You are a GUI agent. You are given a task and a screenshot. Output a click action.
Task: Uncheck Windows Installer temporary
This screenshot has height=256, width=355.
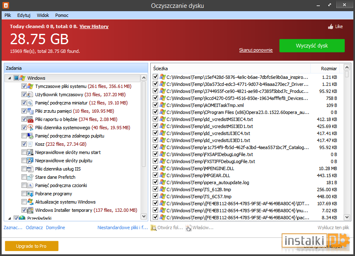click(24, 210)
